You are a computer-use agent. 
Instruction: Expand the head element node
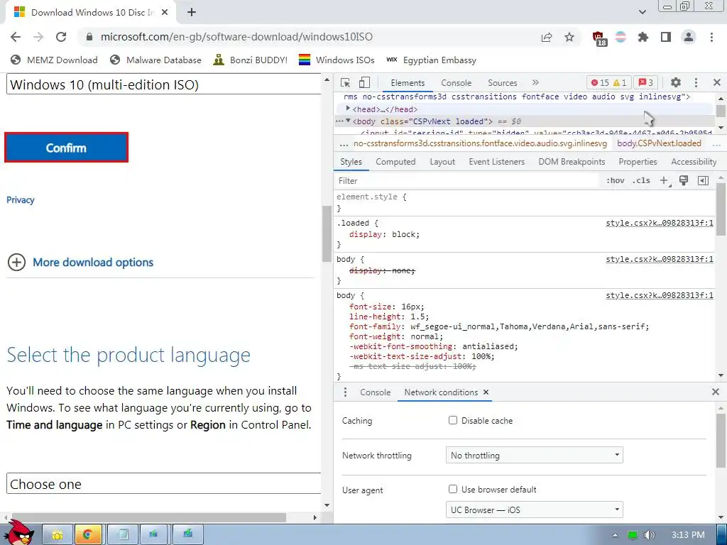pyautogui.click(x=348, y=109)
